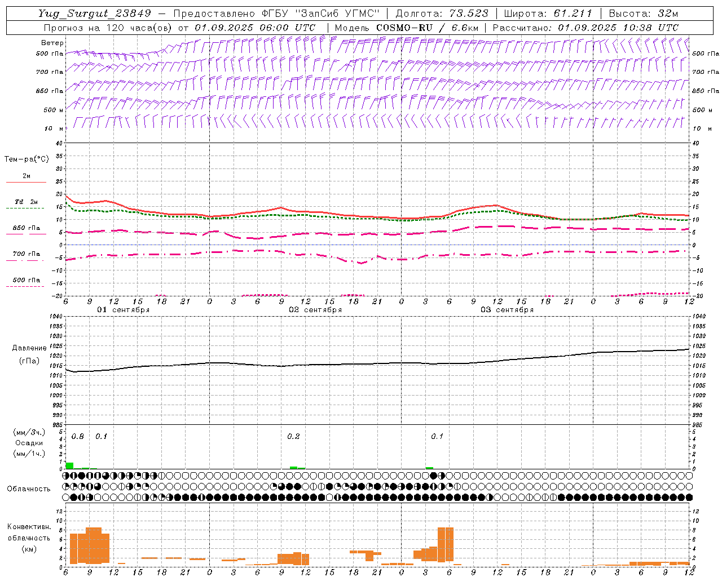This screenshot has height=577, width=722.
Task: Click left-axis "40" temperature scale value
Action: pos(59,143)
